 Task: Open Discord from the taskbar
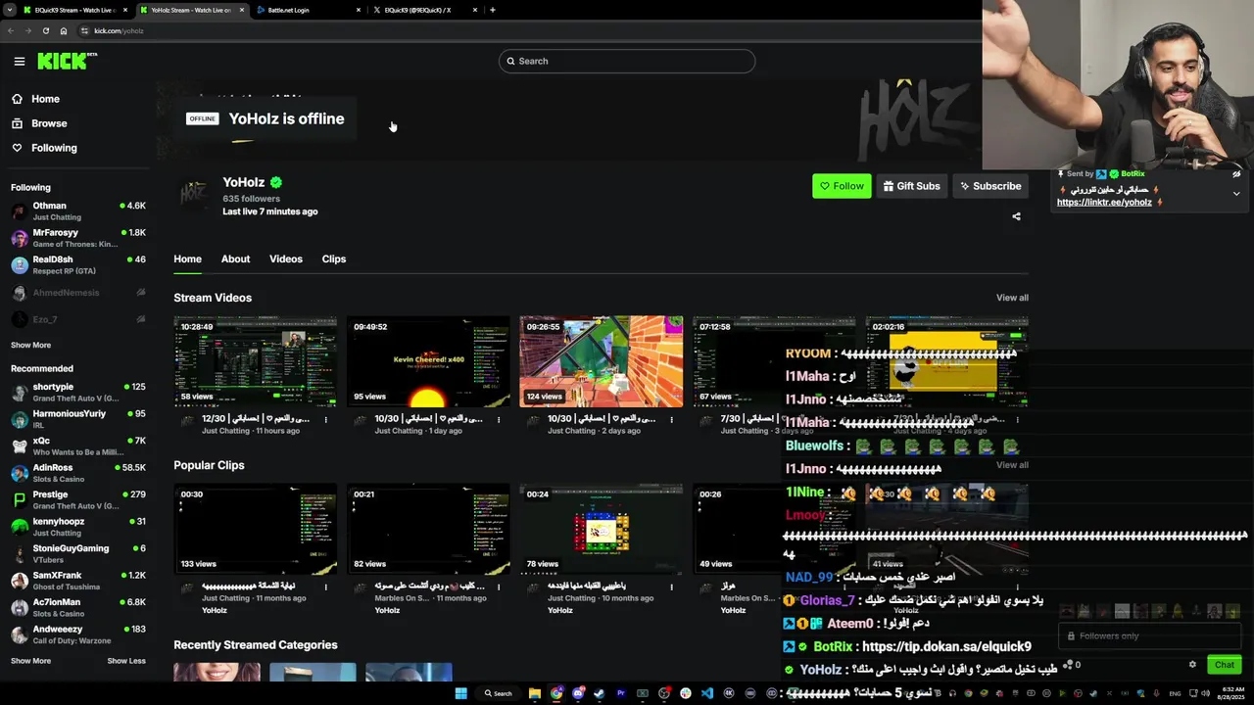click(x=578, y=693)
